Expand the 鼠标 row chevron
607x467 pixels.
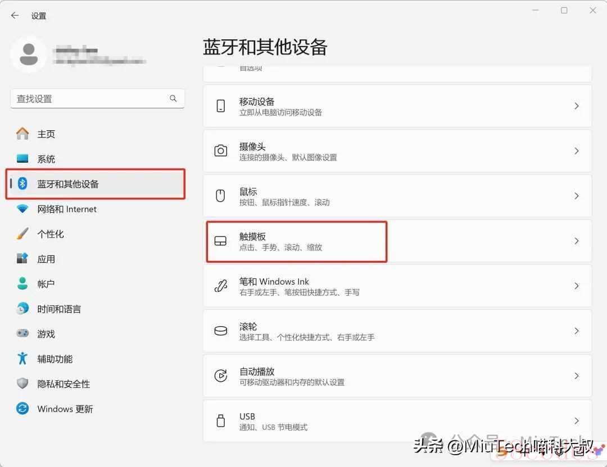click(577, 196)
